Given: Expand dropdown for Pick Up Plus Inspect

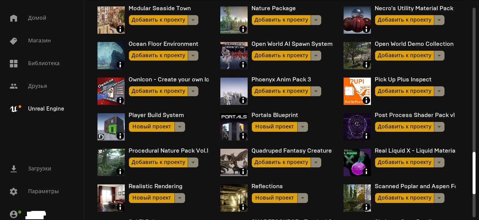Looking at the screenshot, I should [x=439, y=91].
